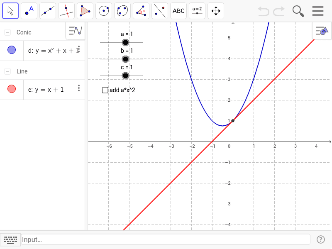Select the Line tool
The height and width of the screenshot is (249, 332).
pyautogui.click(x=47, y=10)
